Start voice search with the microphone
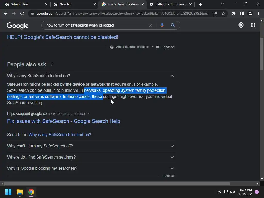 [162, 25]
